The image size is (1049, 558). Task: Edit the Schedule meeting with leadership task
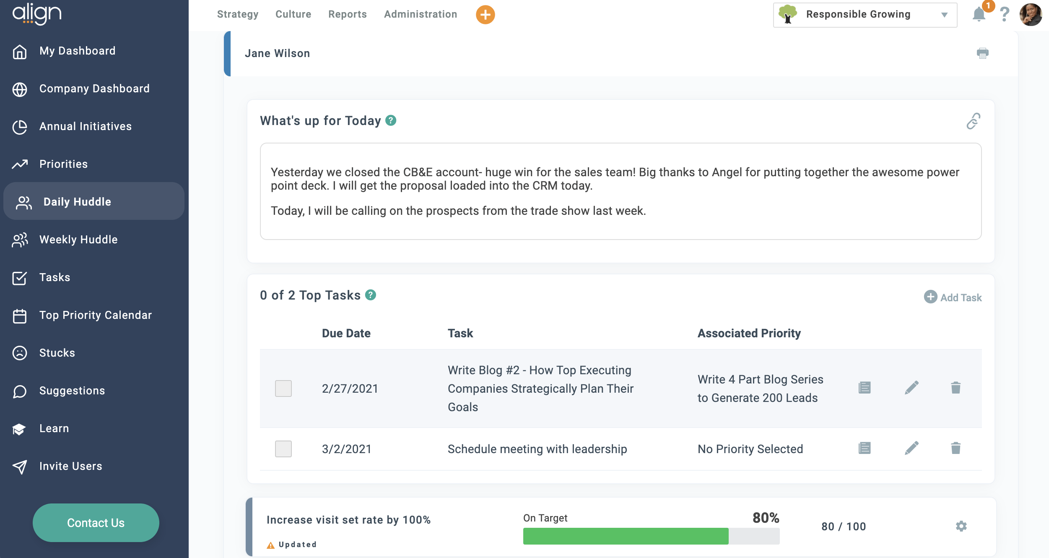pyautogui.click(x=911, y=448)
